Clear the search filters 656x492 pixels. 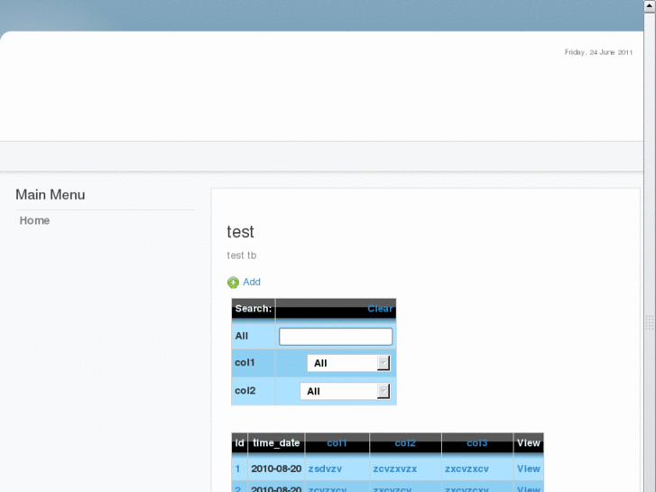[380, 309]
